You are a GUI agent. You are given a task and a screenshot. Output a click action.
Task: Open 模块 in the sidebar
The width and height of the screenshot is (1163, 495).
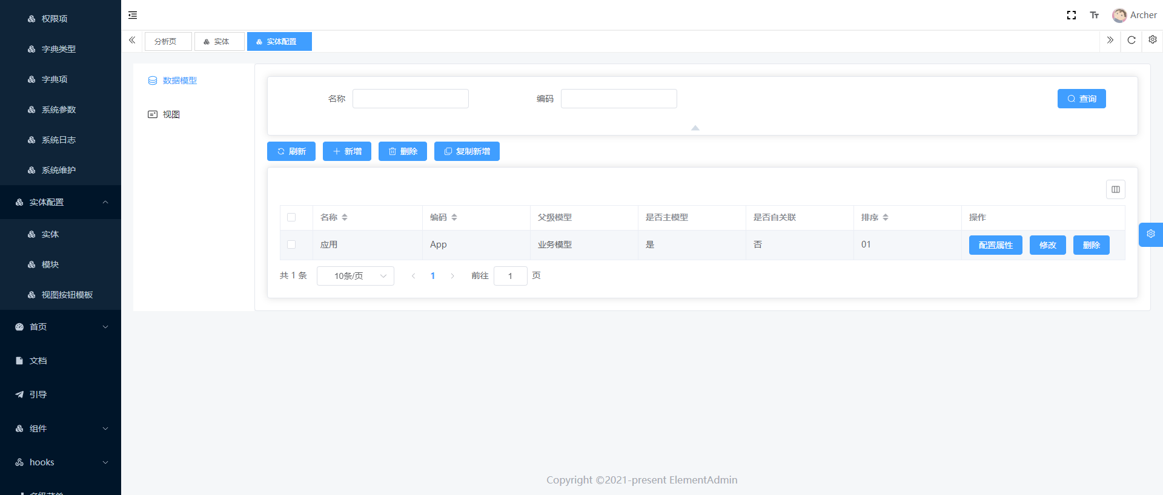click(x=61, y=264)
